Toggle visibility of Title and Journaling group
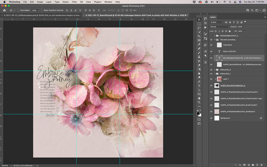The image size is (267, 167). [x=211, y=40]
